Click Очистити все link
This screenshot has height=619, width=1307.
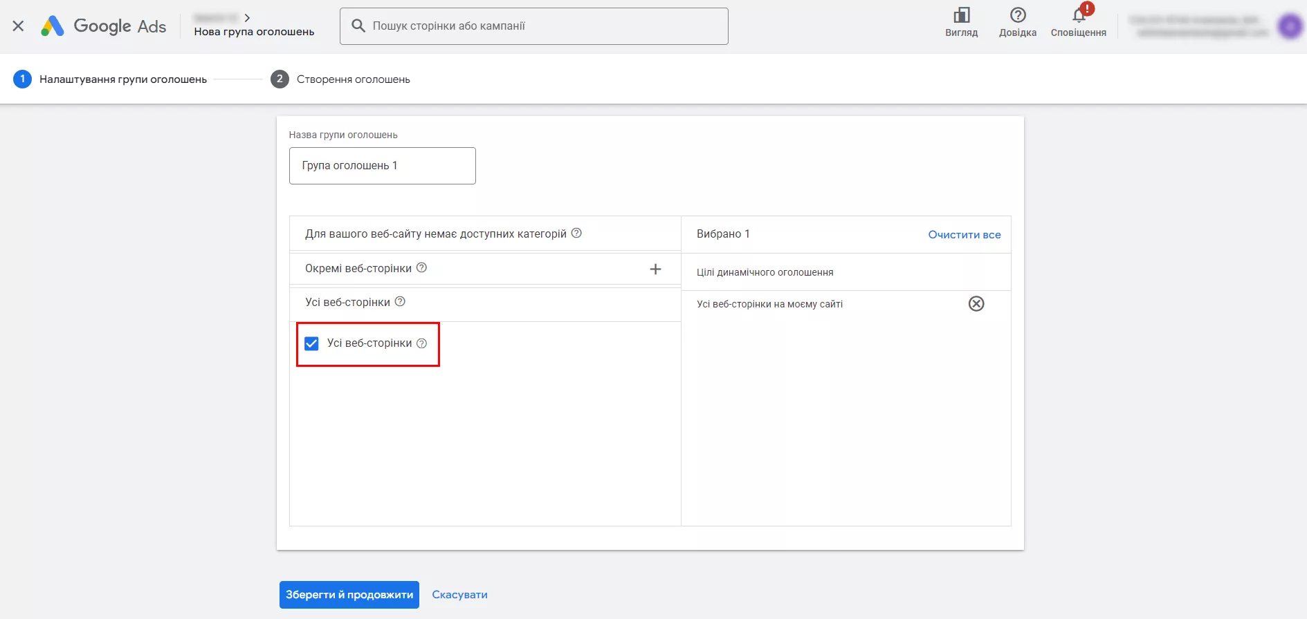965,235
